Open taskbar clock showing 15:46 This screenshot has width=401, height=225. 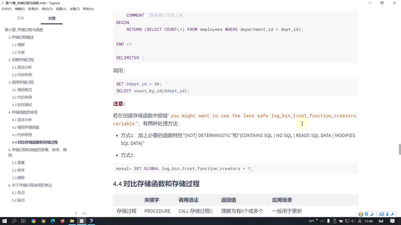pos(369,221)
